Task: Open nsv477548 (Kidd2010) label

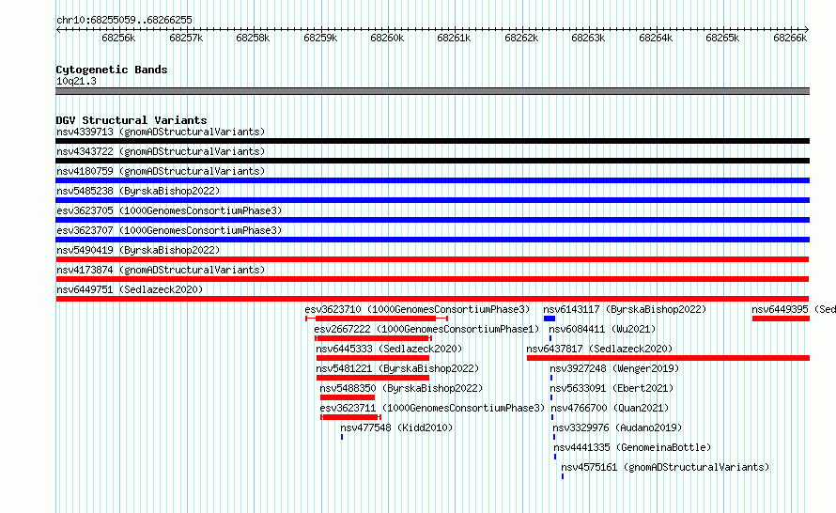Action: point(396,427)
